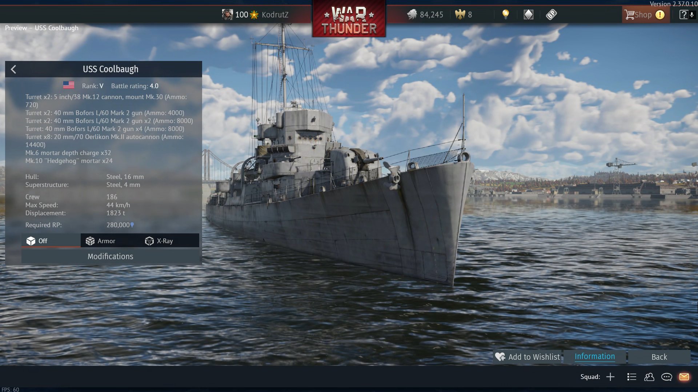Screen dimensions: 698x392
Task: Click the Silver Lions eagle currency icon
Action: 412,15
